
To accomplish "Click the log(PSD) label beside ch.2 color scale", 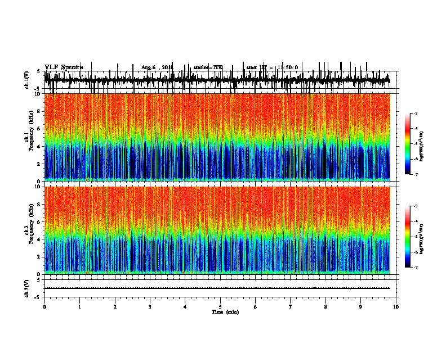I will point(422,239).
